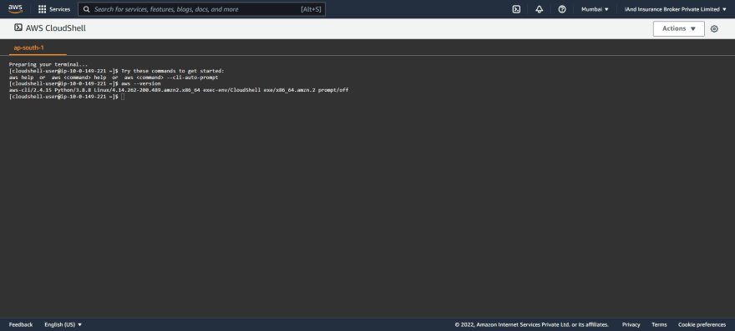Click the search magnifier icon
The height and width of the screenshot is (331, 735).
pyautogui.click(x=87, y=9)
